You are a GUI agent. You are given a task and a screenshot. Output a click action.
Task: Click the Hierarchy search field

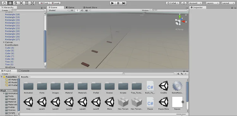(28, 10)
